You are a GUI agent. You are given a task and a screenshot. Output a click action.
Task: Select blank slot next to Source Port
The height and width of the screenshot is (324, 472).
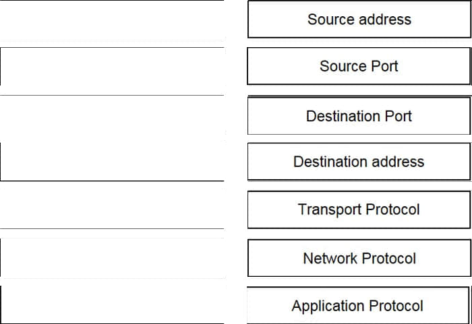[x=112, y=67]
